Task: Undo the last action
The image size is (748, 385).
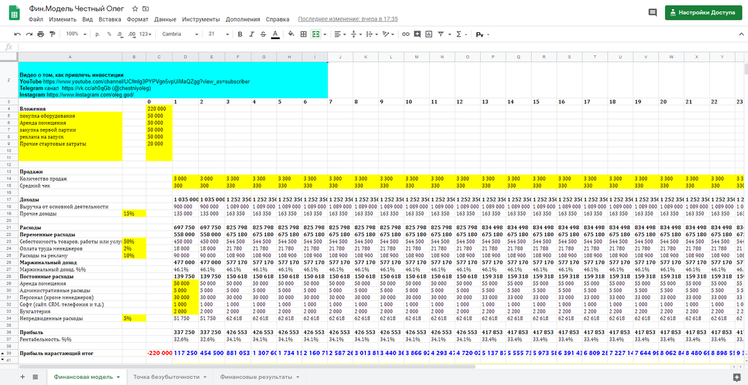Action: 17,34
